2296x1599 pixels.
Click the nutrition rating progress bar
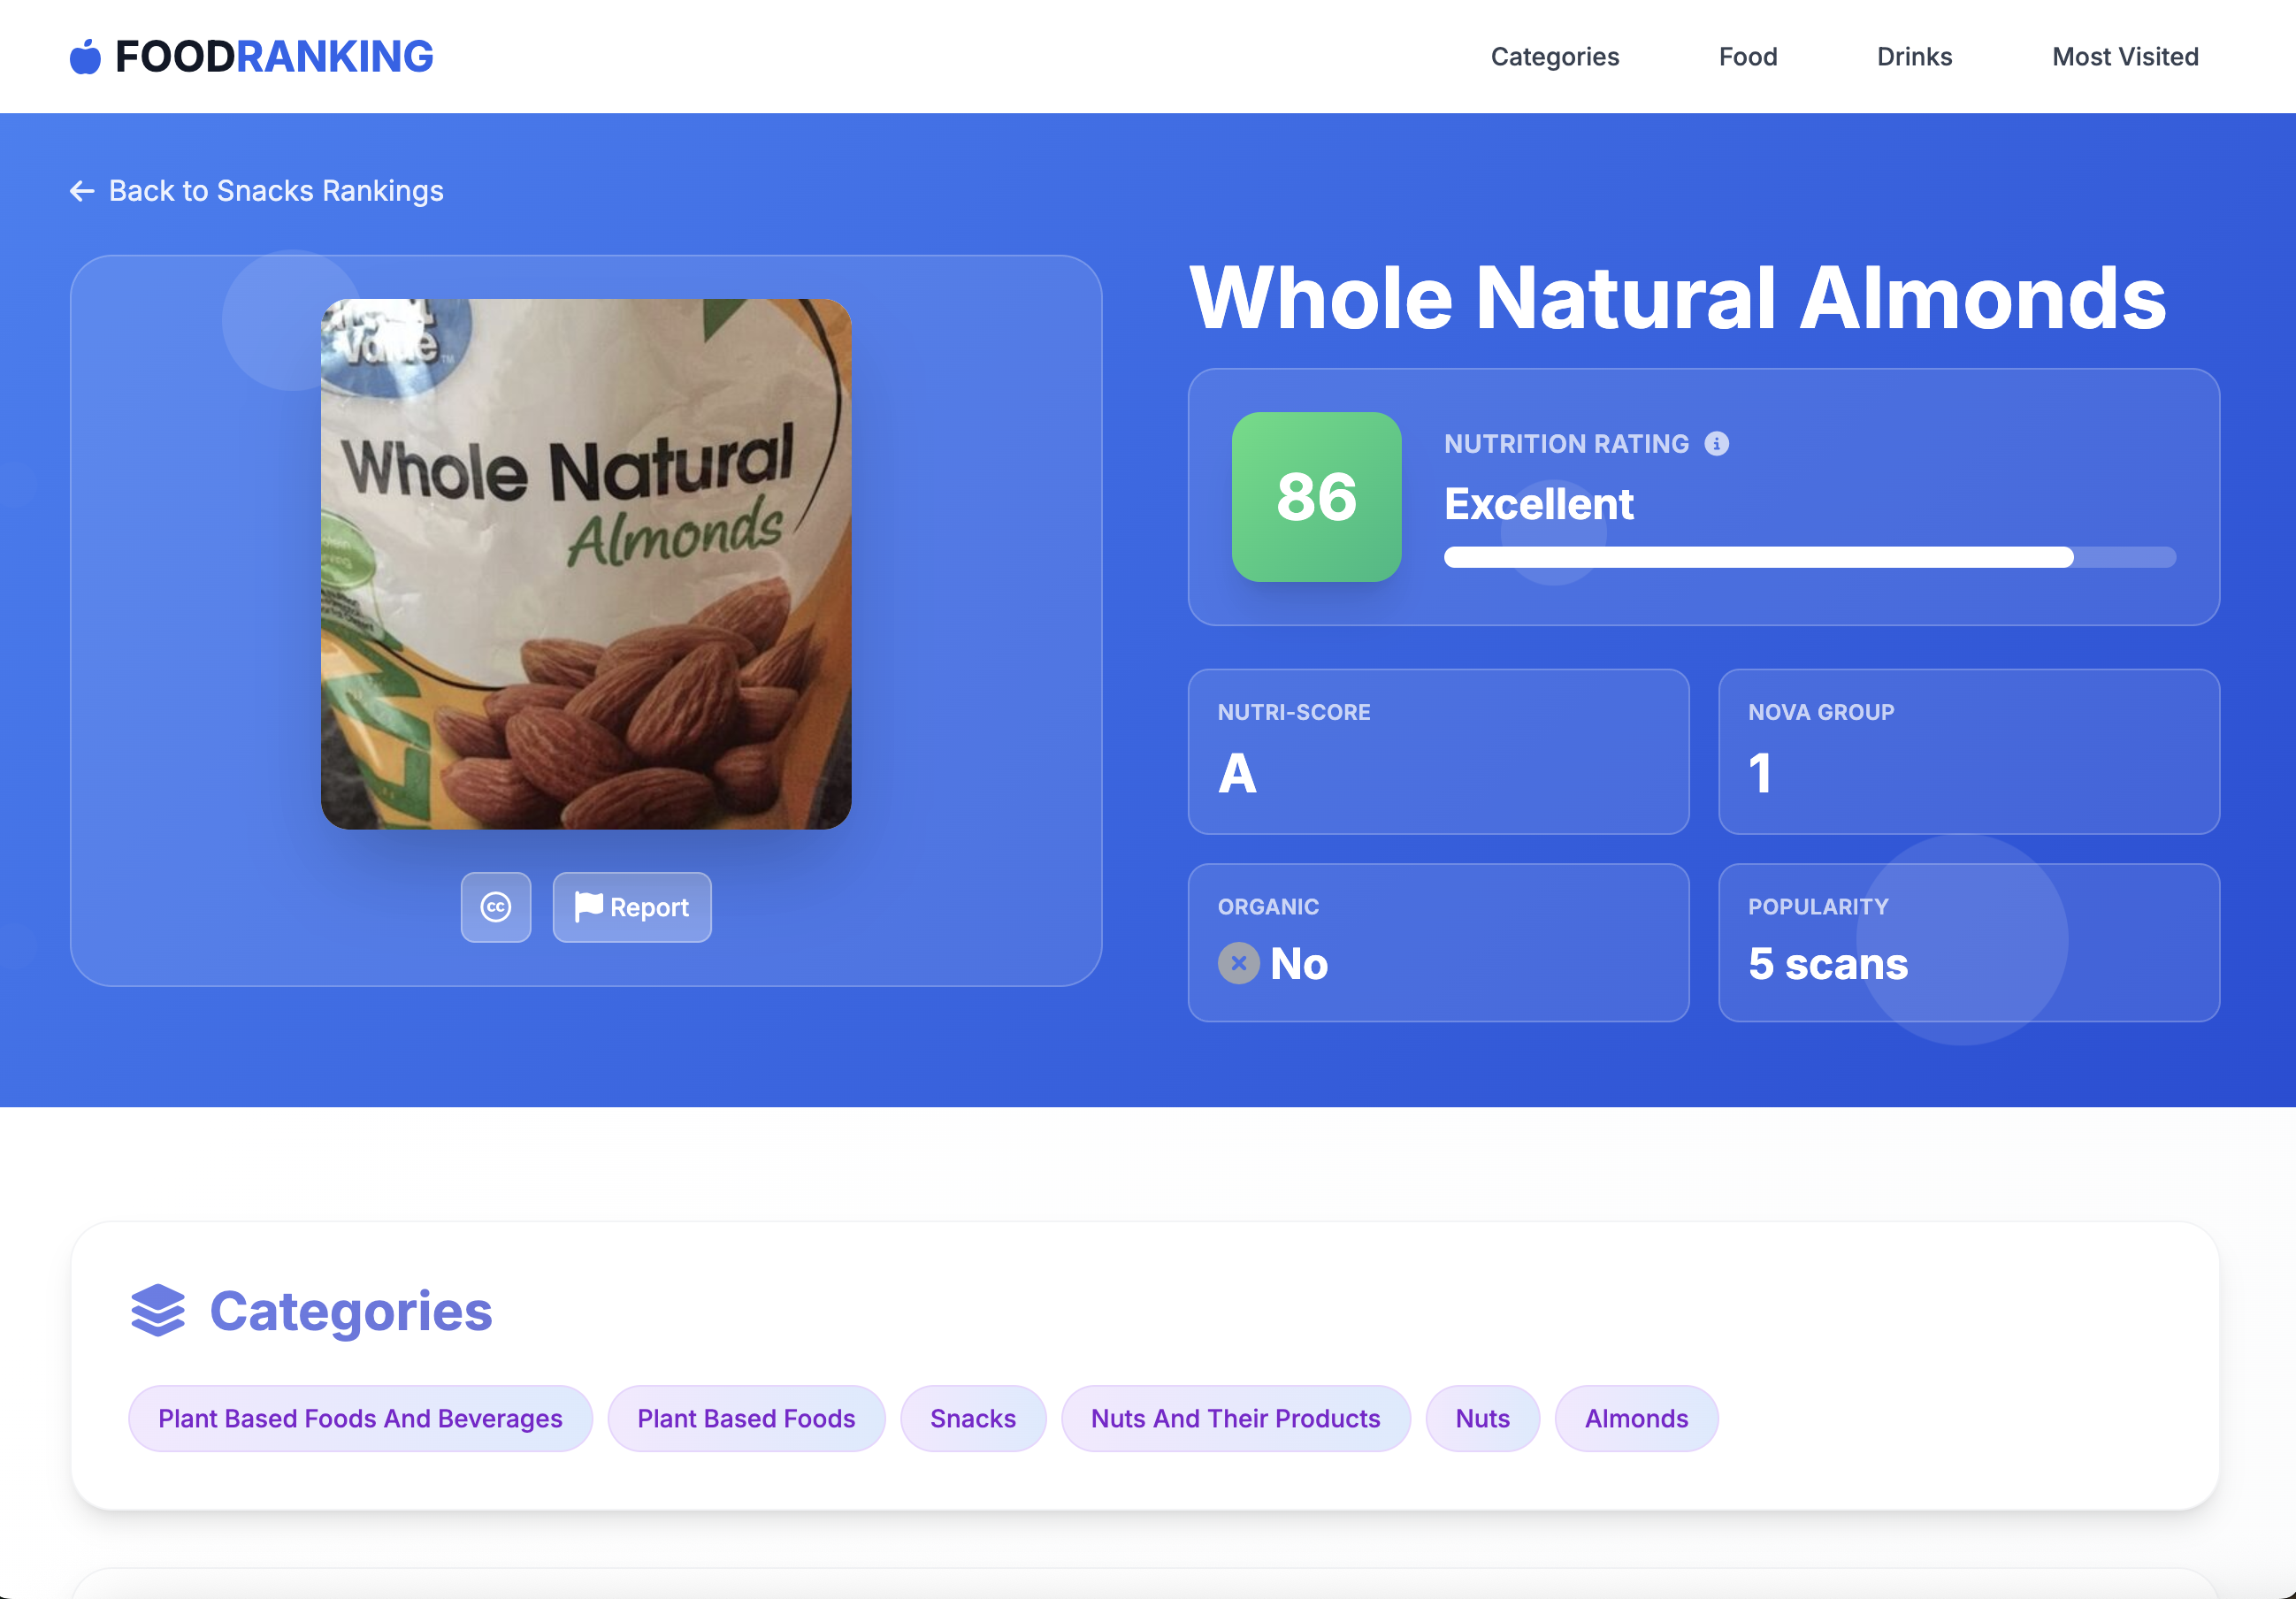click(x=1808, y=557)
